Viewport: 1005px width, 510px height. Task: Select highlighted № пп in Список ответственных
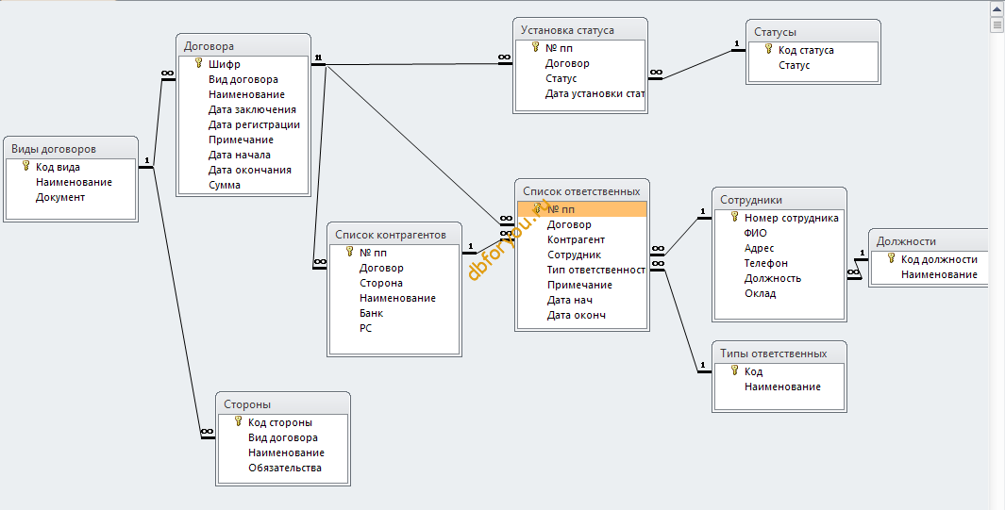[x=582, y=209]
